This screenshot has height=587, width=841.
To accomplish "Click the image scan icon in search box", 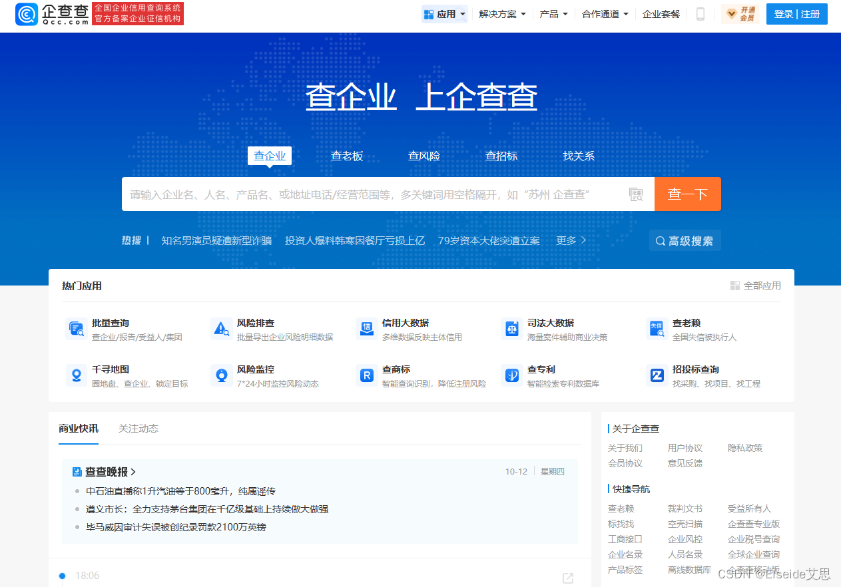I will (x=636, y=194).
